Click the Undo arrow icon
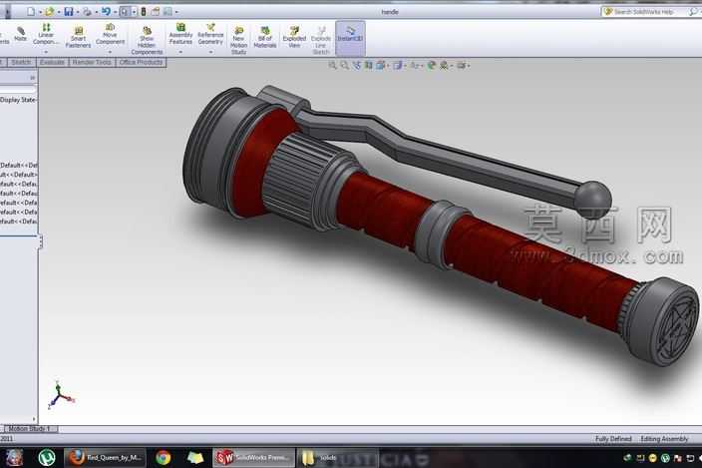702x468 pixels. tap(106, 12)
